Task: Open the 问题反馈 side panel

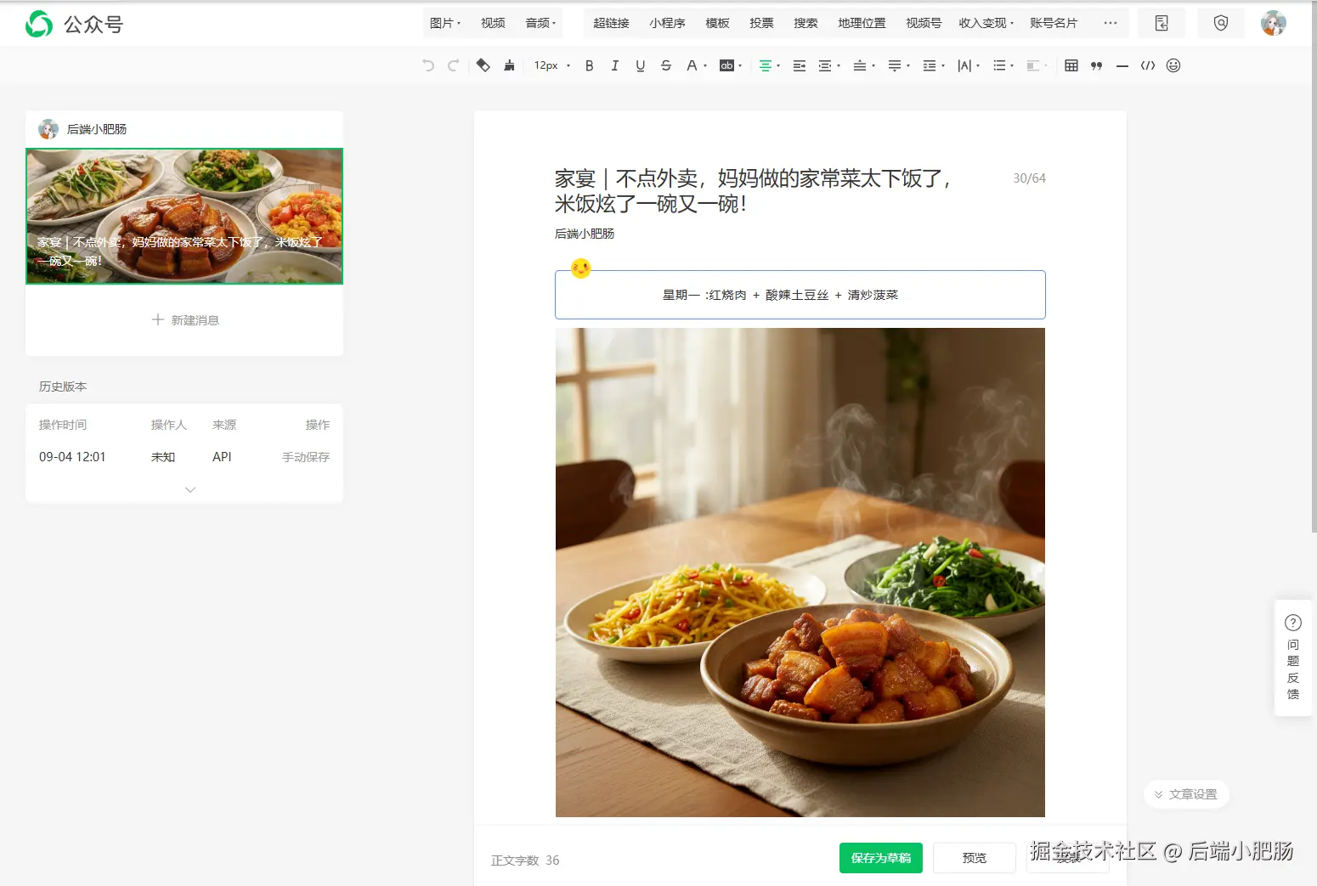Action: click(1292, 658)
